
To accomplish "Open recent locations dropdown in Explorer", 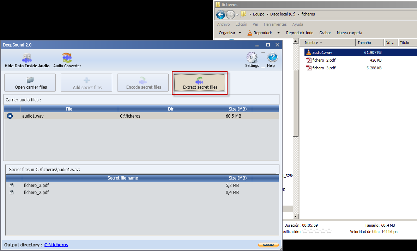I will pyautogui.click(x=237, y=14).
